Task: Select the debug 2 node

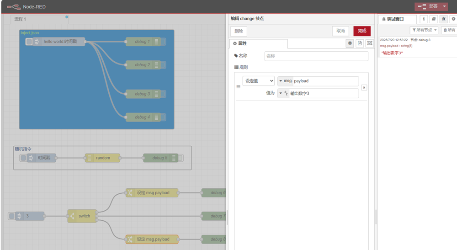Action: (142, 65)
